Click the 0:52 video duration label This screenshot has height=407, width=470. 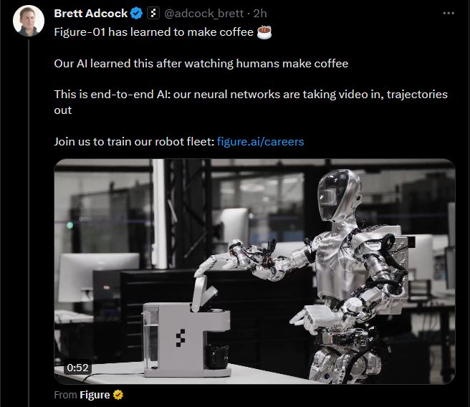[77, 368]
